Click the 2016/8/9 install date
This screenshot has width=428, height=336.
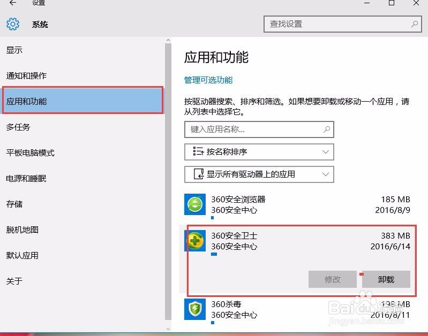pyautogui.click(x=393, y=210)
